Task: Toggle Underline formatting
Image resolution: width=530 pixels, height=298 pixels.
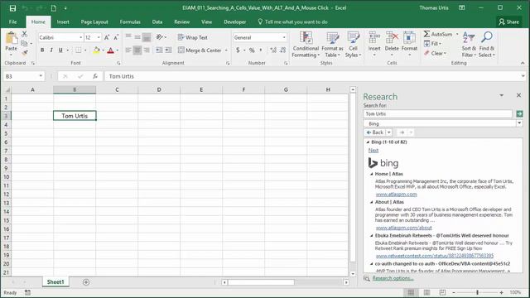Action: [x=60, y=50]
